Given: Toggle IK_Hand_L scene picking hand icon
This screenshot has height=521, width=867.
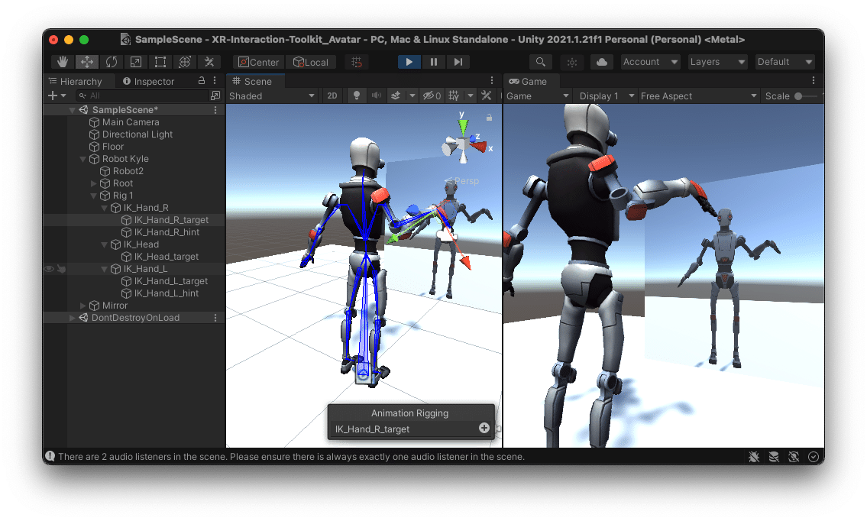Looking at the screenshot, I should (61, 269).
